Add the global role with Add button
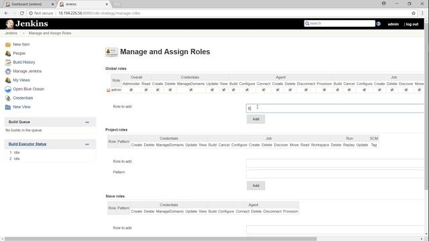This screenshot has height=241, width=429. 256,119
